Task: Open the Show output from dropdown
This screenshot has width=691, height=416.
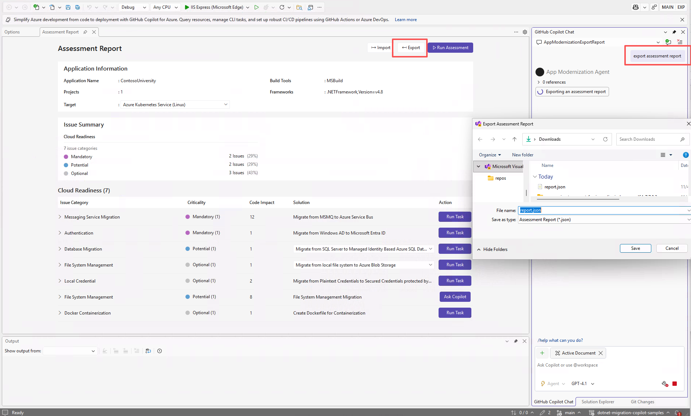Action: (x=70, y=351)
